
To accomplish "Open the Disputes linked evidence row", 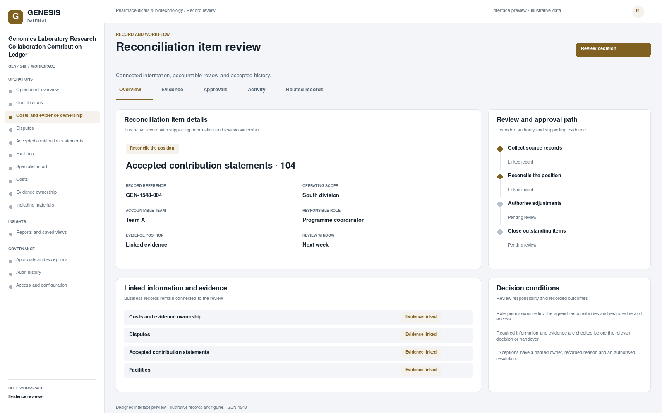I will (298, 335).
